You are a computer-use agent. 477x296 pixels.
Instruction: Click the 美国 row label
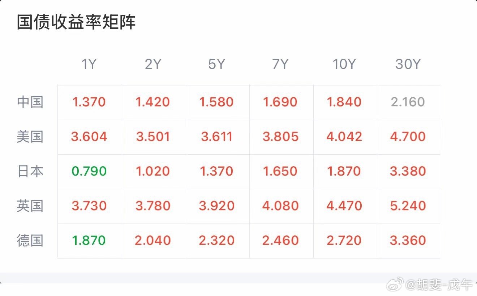click(30, 137)
